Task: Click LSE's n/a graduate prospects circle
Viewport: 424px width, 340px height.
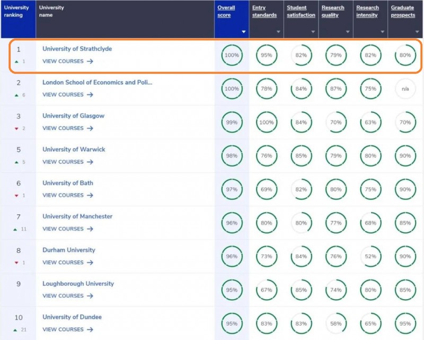Action: point(405,89)
